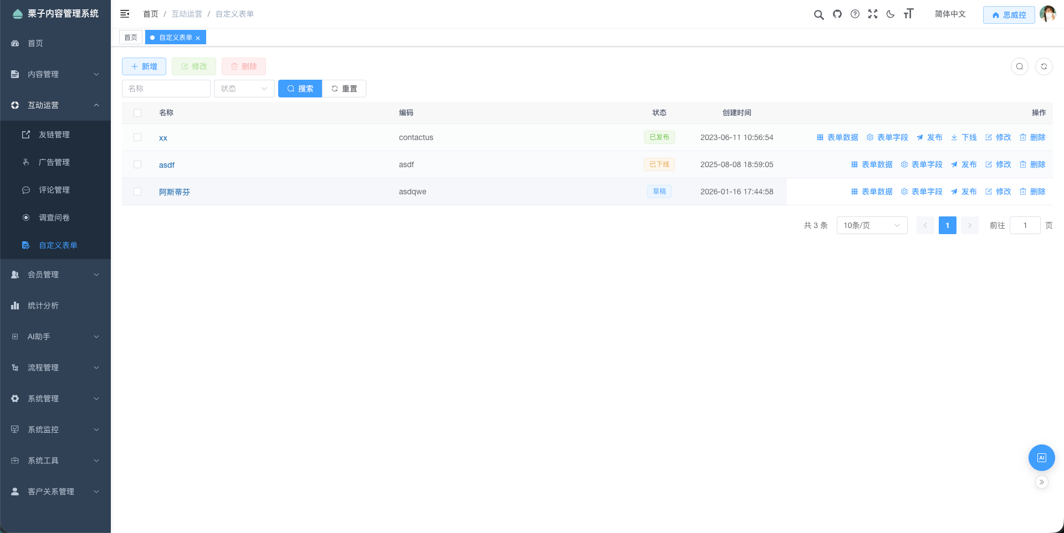1064x533 pixels.
Task: Toggle fullscreen mode icon
Action: (x=873, y=14)
